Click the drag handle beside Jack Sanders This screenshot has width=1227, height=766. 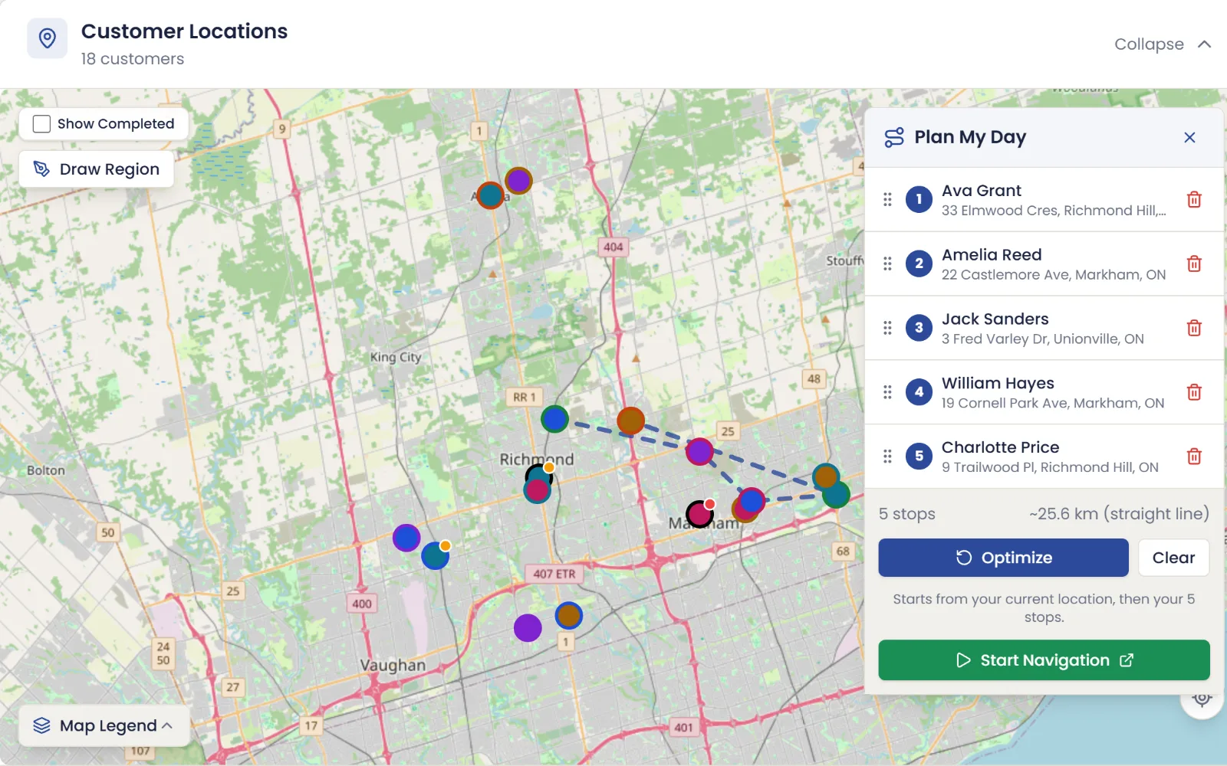point(887,328)
